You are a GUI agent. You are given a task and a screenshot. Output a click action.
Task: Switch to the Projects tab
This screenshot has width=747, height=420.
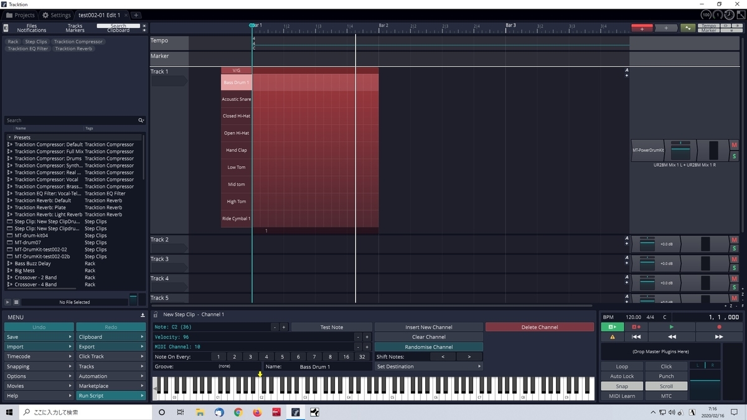[21, 15]
